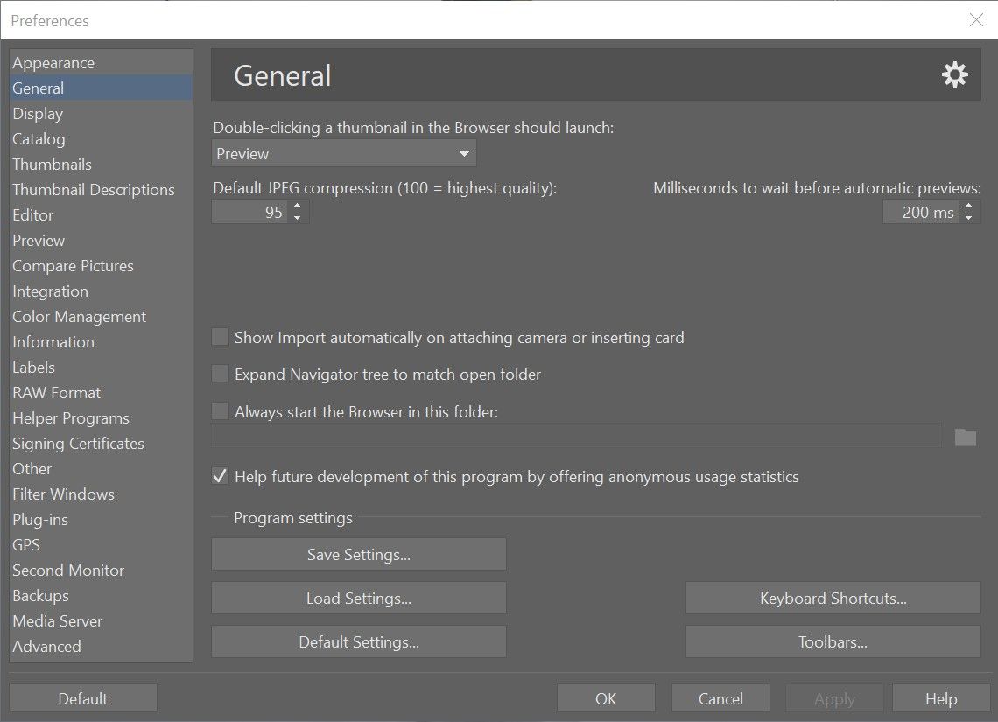Uncheck anonymous usage statistics option
Image resolution: width=998 pixels, height=722 pixels.
pyautogui.click(x=221, y=477)
